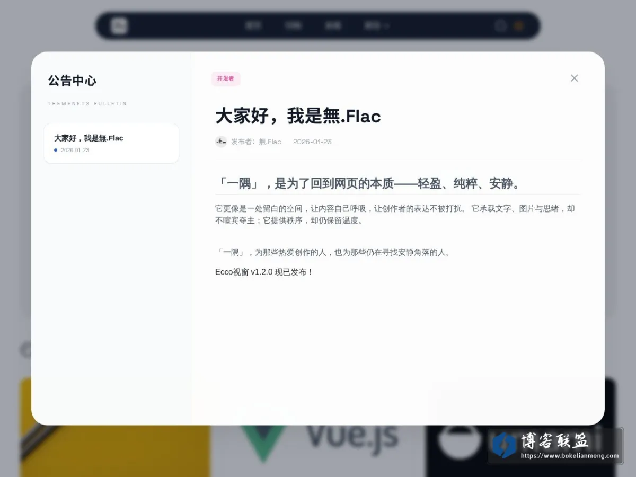Click the 2026-01-23 date in the sidebar card

[x=75, y=150]
